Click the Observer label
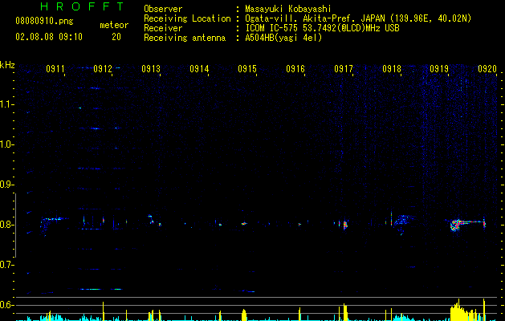The image size is (505, 321). (x=163, y=9)
